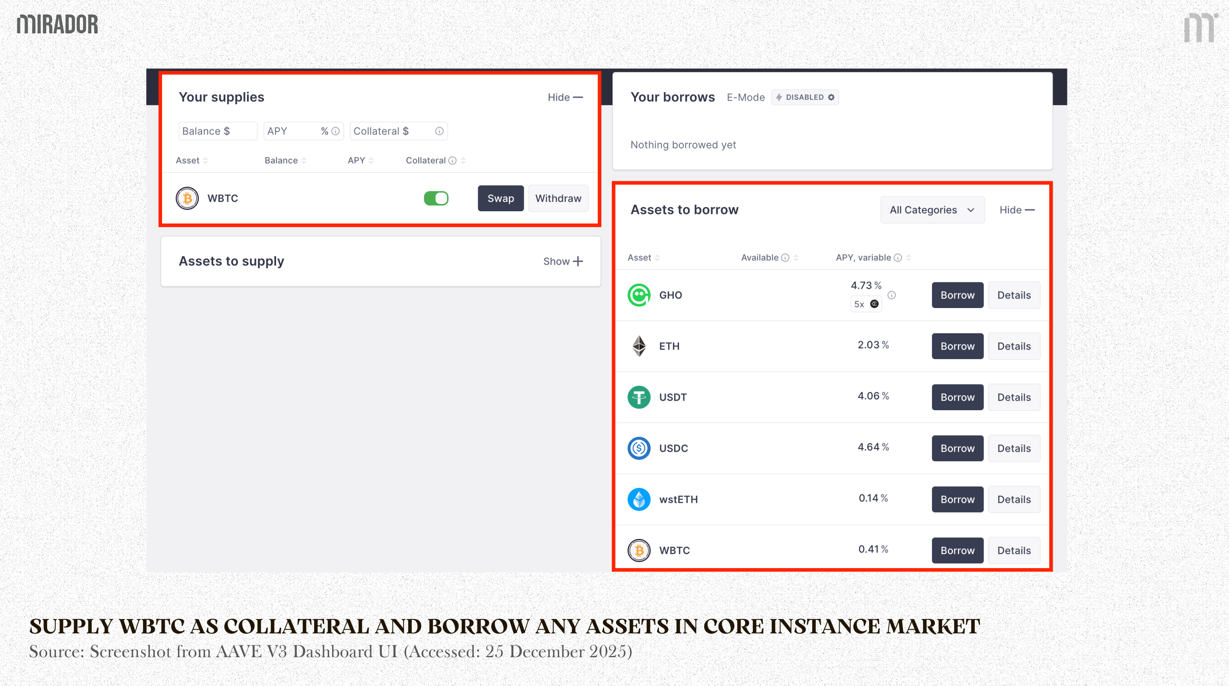Sort supplies by Balance column header

282,161
